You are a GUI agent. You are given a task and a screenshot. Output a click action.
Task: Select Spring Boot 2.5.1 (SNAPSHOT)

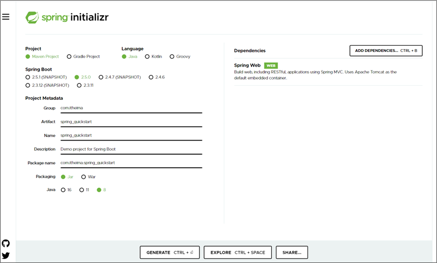(x=28, y=77)
